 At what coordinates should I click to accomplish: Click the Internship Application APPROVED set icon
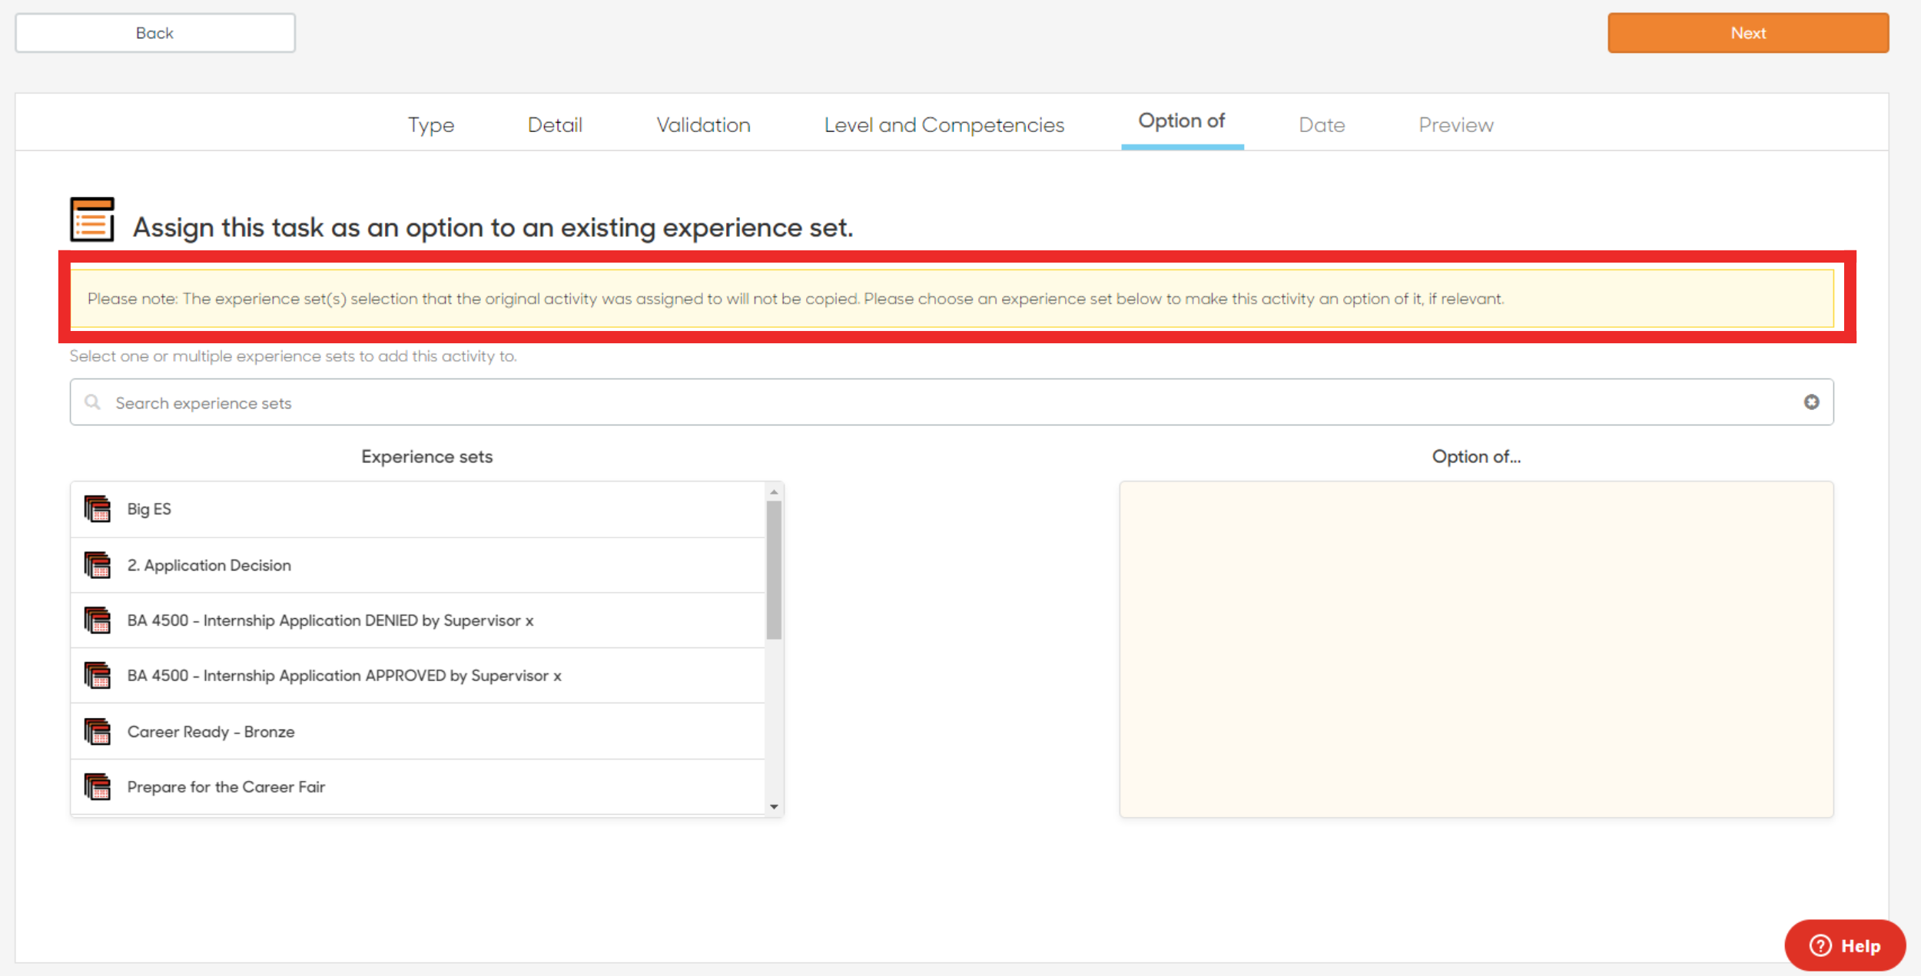(x=98, y=676)
